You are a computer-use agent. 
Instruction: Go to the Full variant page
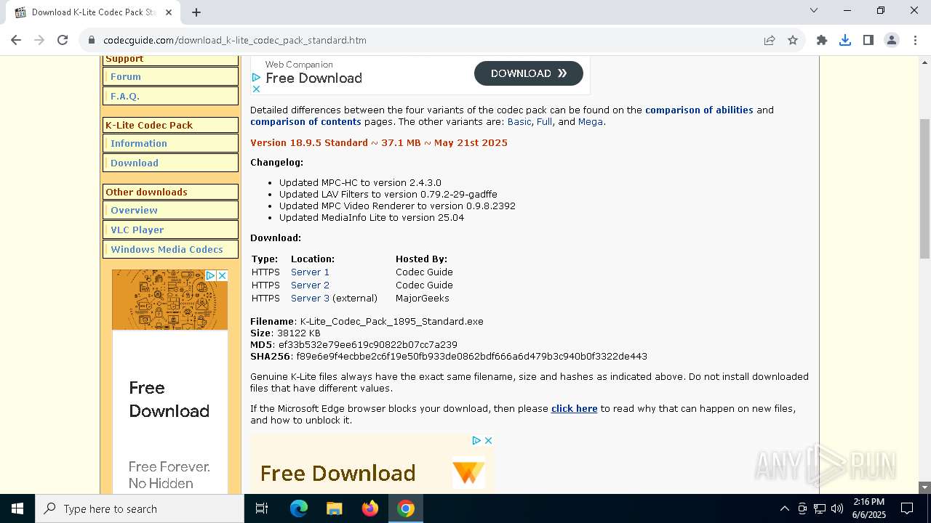click(544, 121)
